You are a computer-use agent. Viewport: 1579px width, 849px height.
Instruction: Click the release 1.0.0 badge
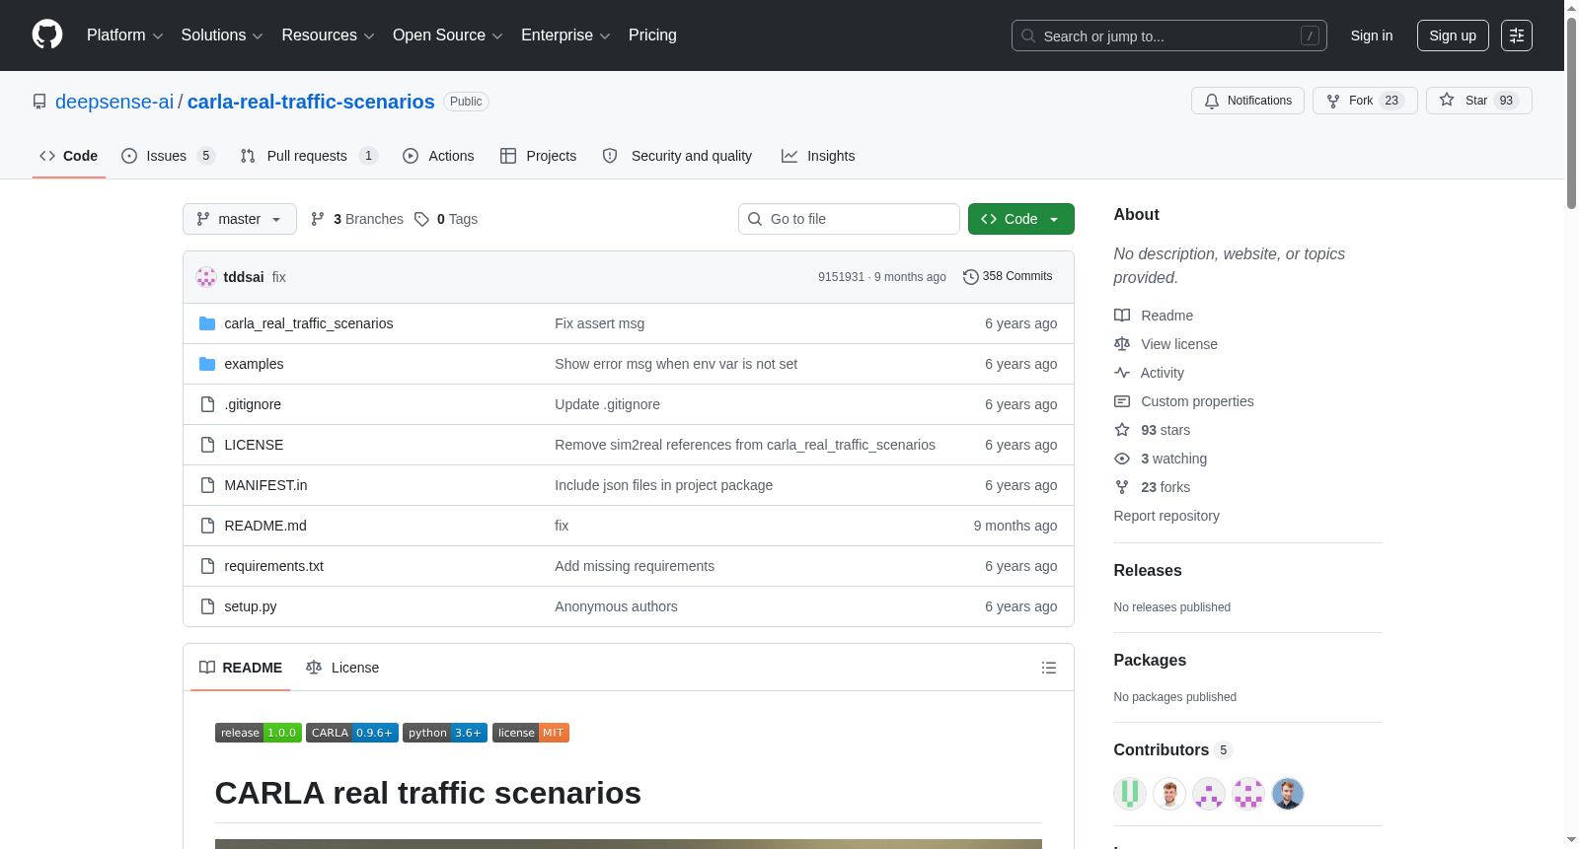tap(259, 733)
